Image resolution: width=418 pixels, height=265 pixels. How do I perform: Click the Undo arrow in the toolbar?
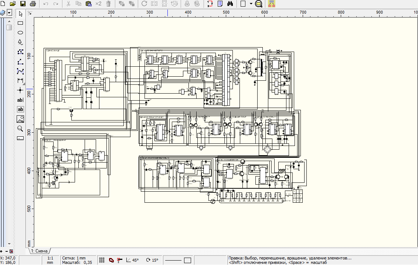pyautogui.click(x=46, y=4)
